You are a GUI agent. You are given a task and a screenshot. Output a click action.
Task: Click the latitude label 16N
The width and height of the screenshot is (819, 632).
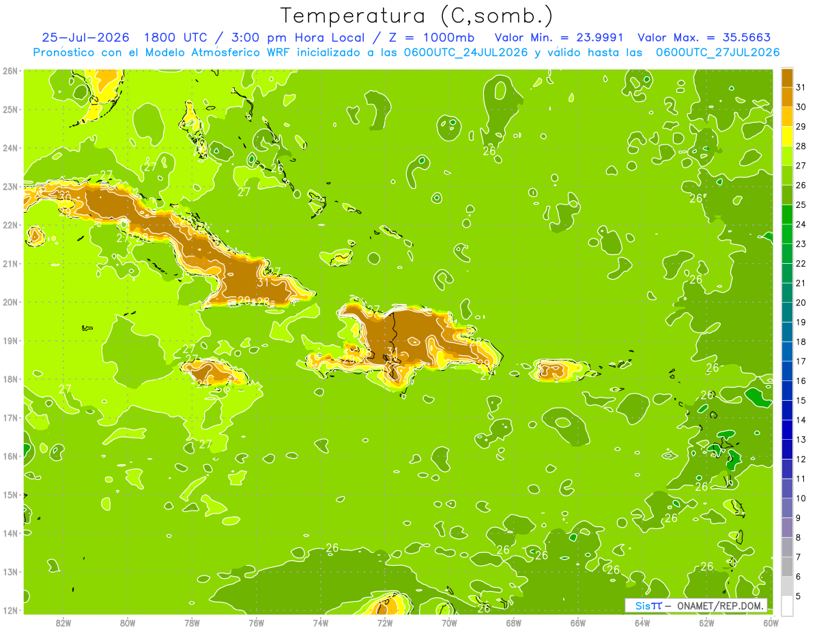(10, 456)
